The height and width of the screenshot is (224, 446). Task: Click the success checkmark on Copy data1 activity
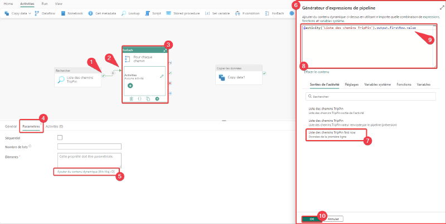tap(264, 73)
